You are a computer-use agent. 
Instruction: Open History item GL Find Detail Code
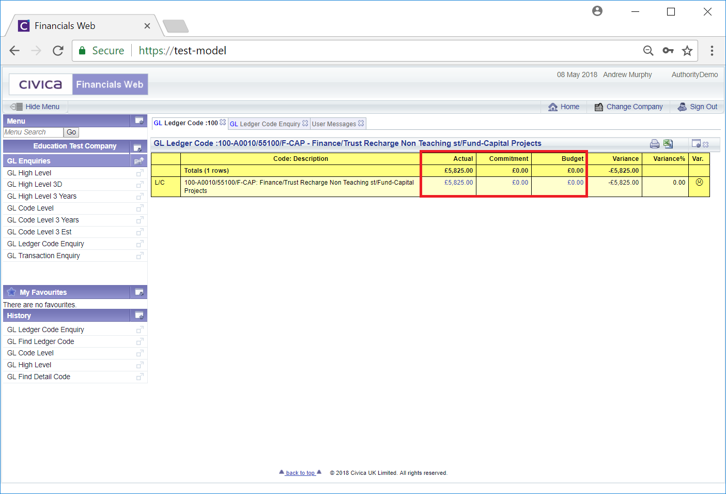(x=39, y=377)
